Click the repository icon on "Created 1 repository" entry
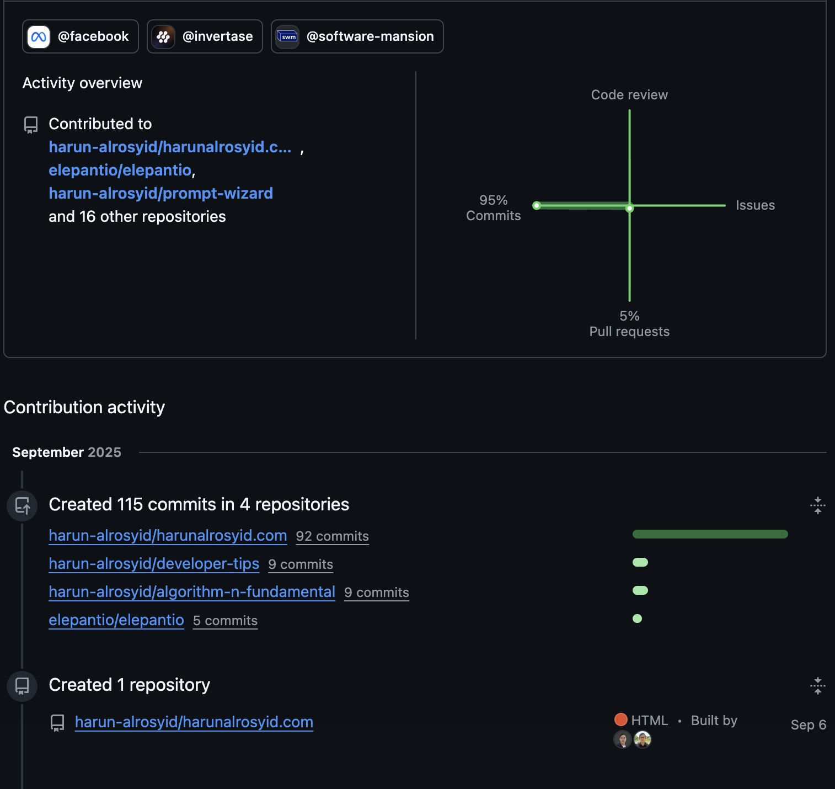 pyautogui.click(x=22, y=686)
